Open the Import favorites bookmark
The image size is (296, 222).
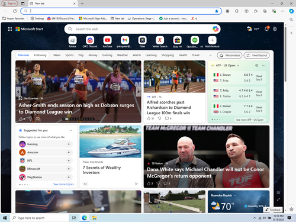point(14,18)
